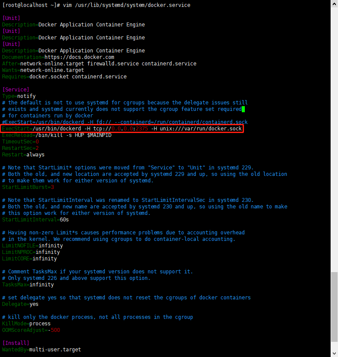Click the comment '# set delegate yes so that systemd'

pos(127,298)
